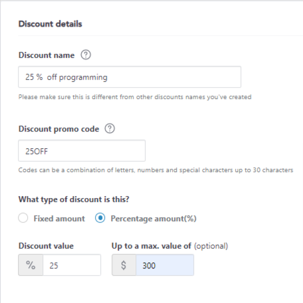Select the Fixed amount radio button
The height and width of the screenshot is (303, 303).
[x=23, y=218]
